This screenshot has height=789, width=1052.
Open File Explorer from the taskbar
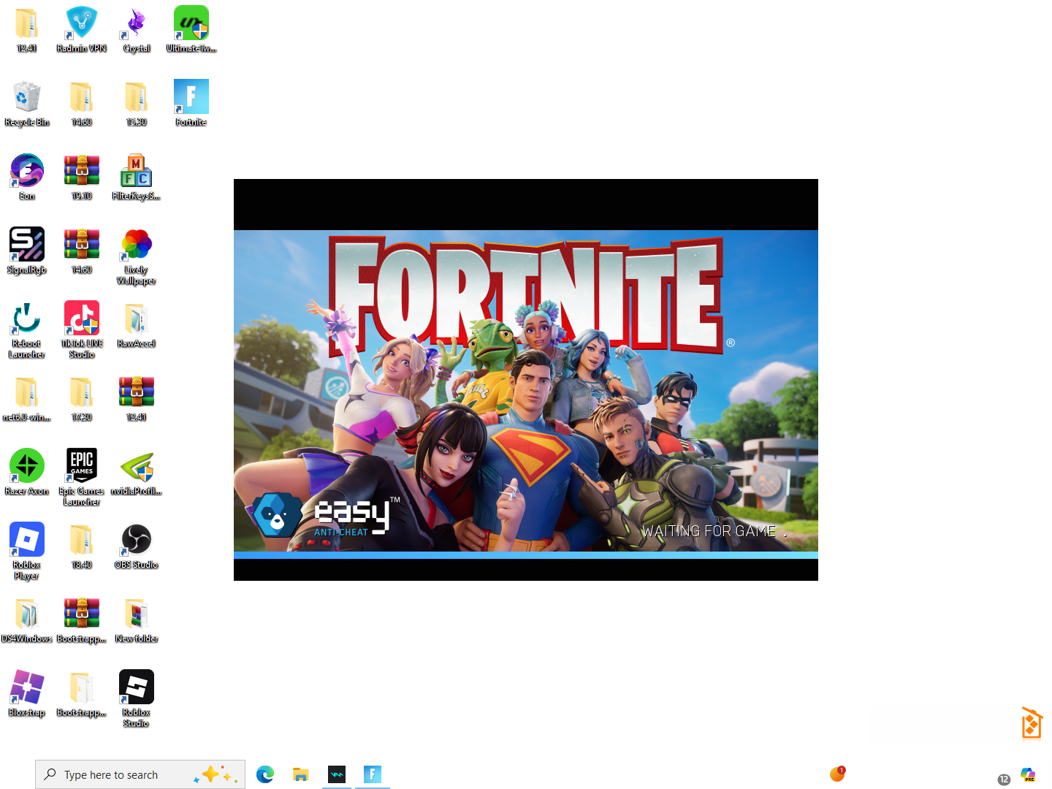click(301, 774)
